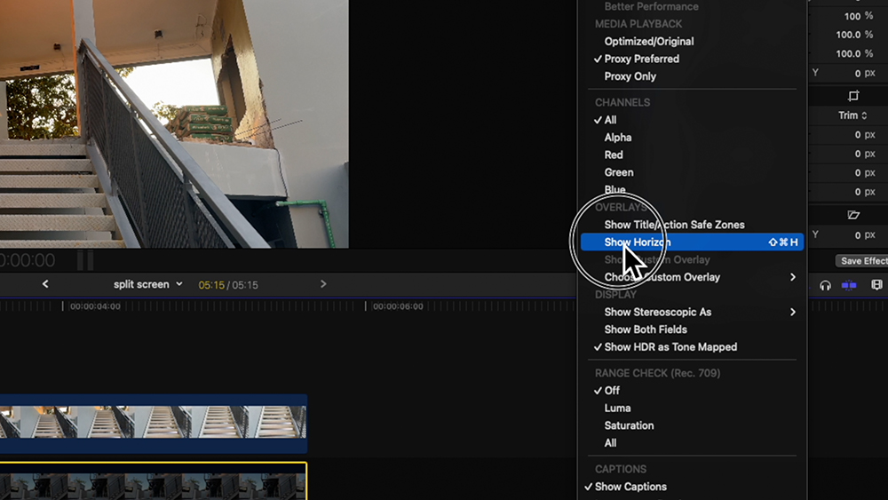Click the Save Effects button
This screenshot has height=500, width=888.
pos(863,261)
